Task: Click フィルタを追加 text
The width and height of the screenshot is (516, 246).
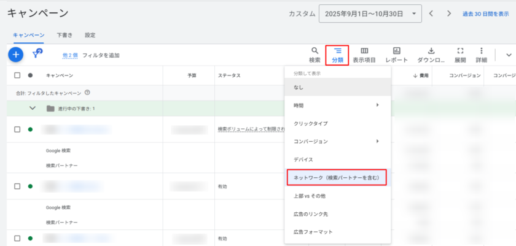Action: [101, 55]
